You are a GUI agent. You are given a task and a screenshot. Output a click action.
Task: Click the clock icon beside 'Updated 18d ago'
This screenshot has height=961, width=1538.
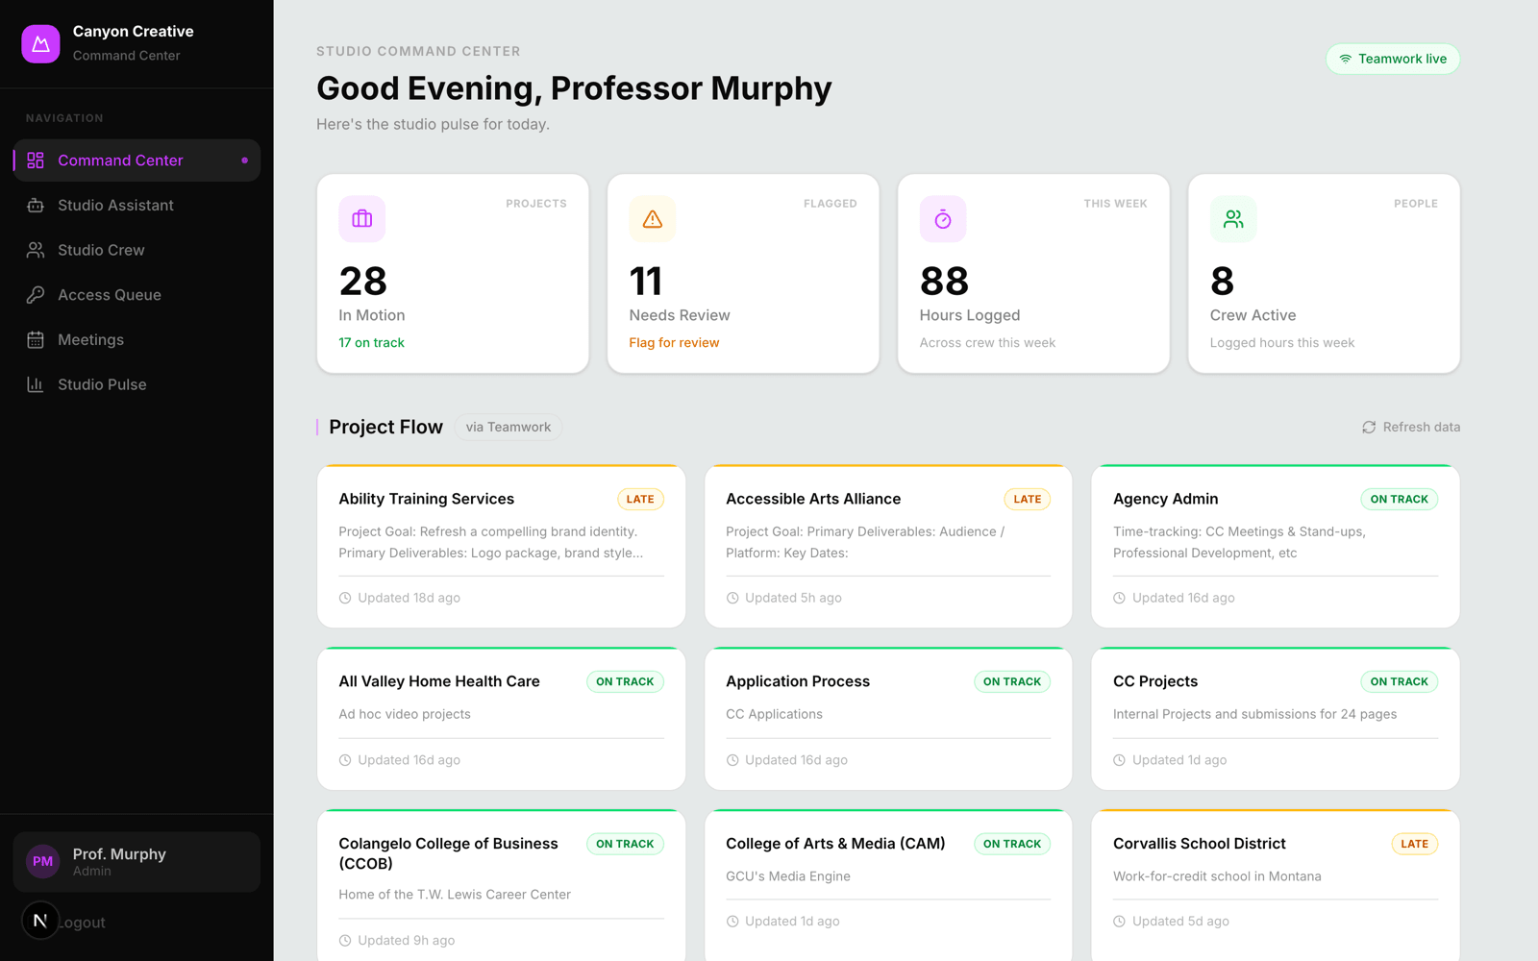pyautogui.click(x=345, y=598)
